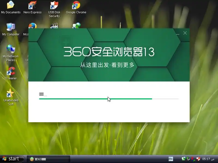Click the 360 installer taskbar button
Image resolution: width=218 pixels, height=163 pixels.
pyautogui.click(x=49, y=159)
